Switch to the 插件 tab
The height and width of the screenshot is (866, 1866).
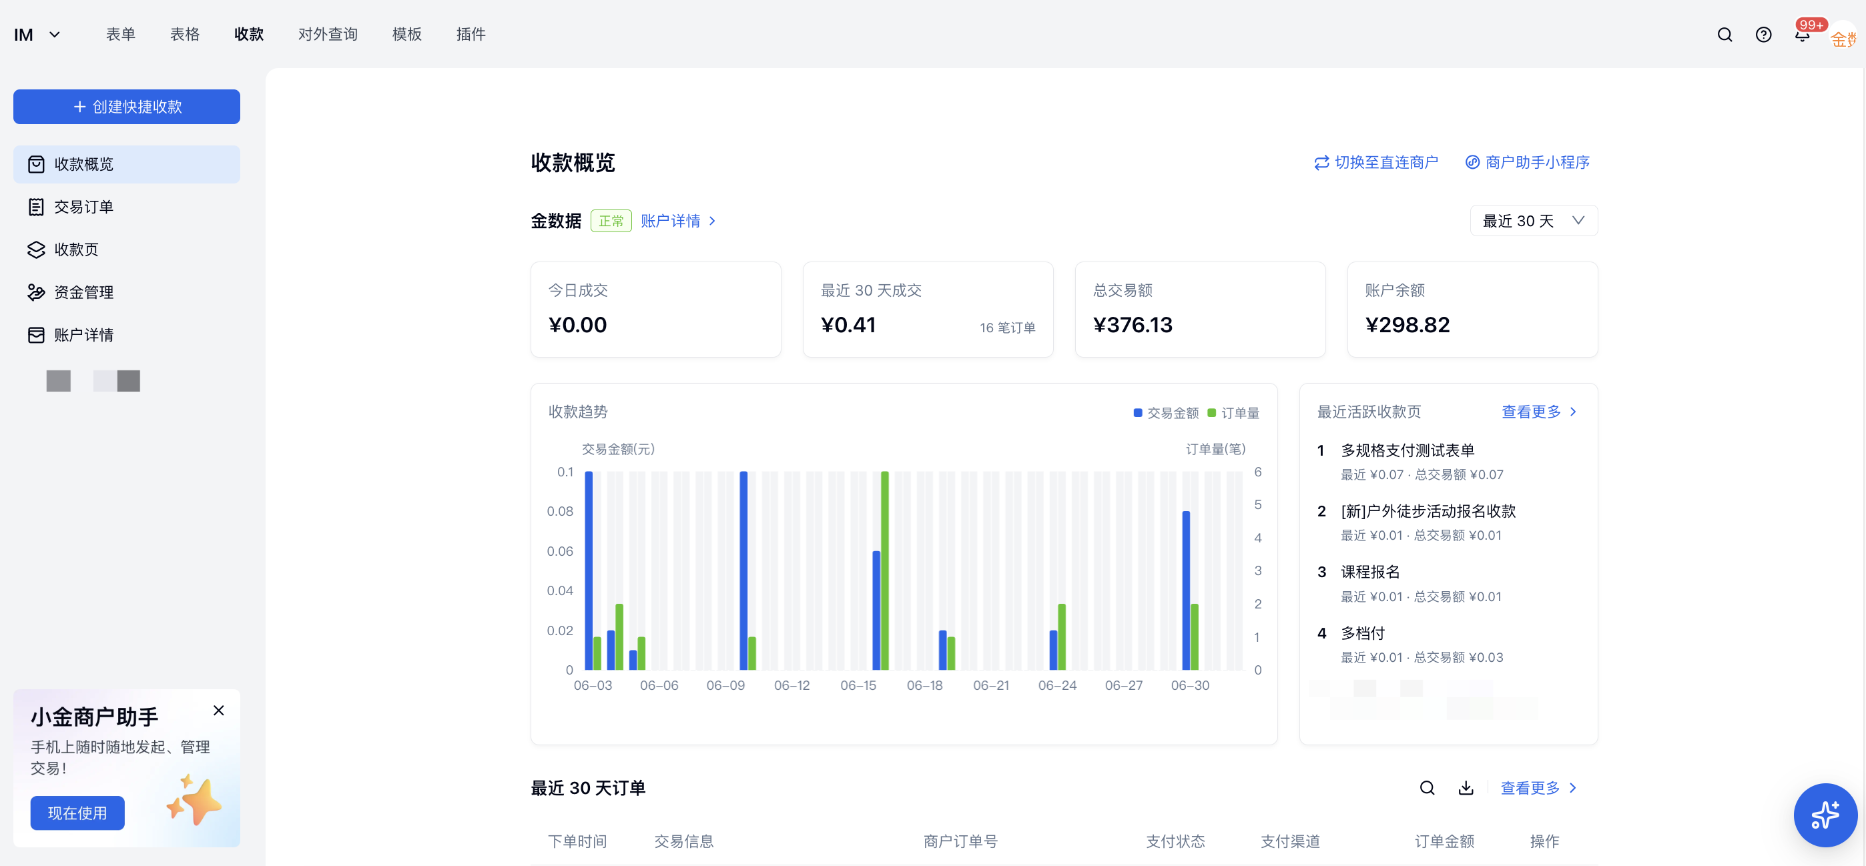pyautogui.click(x=471, y=35)
